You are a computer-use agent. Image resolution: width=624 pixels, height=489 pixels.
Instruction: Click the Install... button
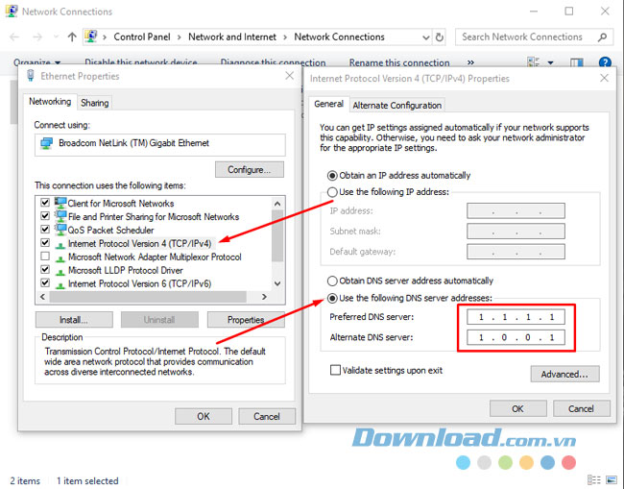(x=74, y=320)
